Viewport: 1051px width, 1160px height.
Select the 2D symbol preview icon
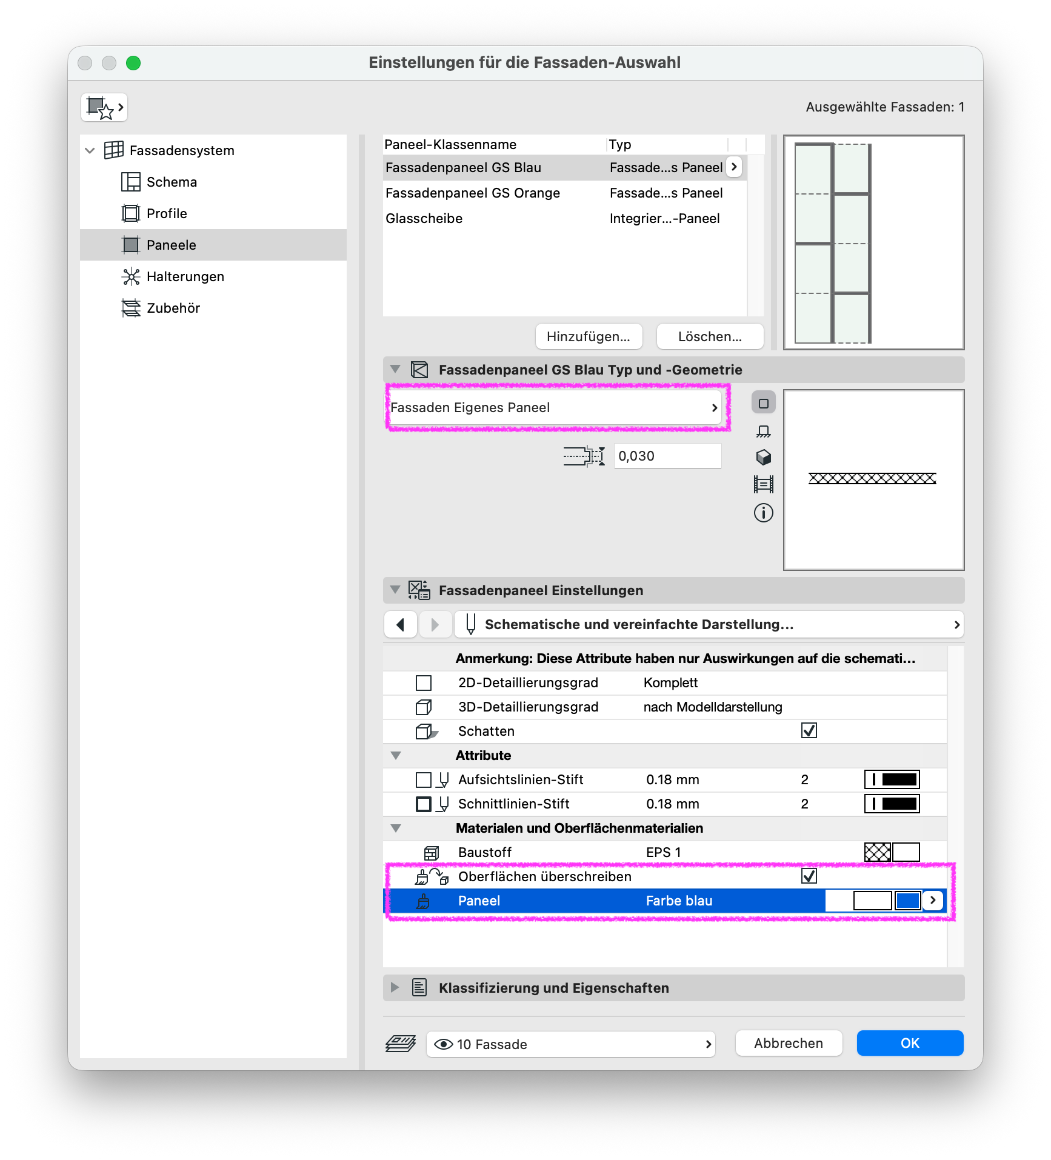pos(764,403)
